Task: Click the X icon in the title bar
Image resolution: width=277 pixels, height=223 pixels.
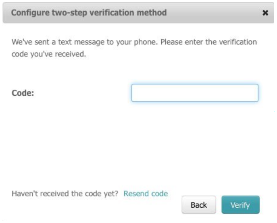Action: pyautogui.click(x=265, y=13)
